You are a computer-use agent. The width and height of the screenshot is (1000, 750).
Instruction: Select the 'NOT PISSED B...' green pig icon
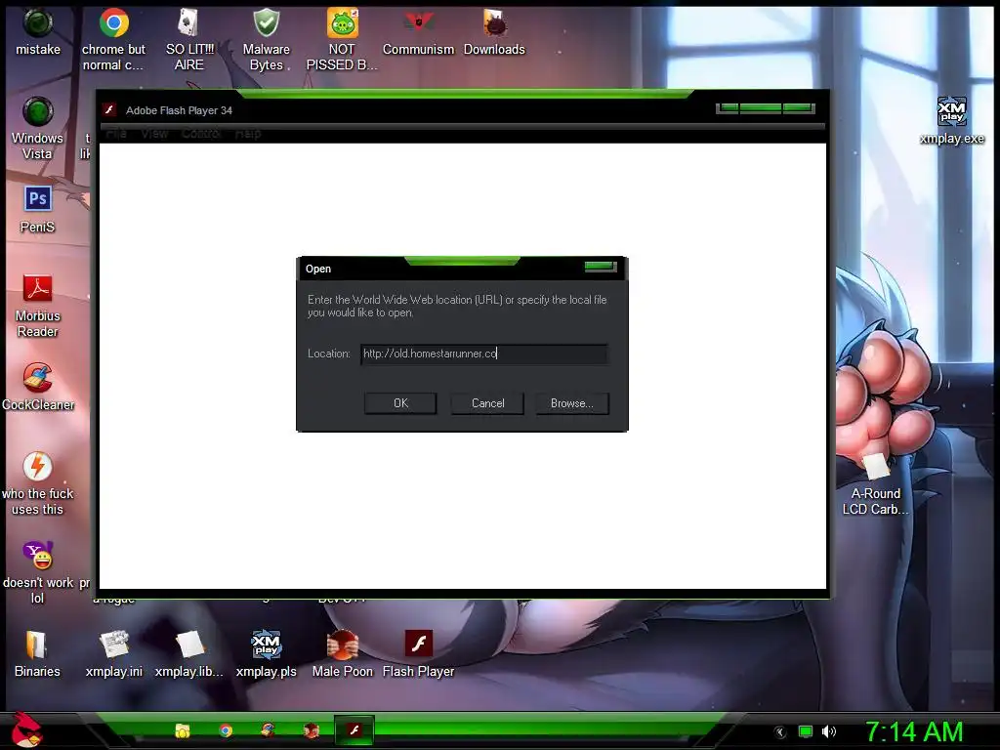(342, 39)
